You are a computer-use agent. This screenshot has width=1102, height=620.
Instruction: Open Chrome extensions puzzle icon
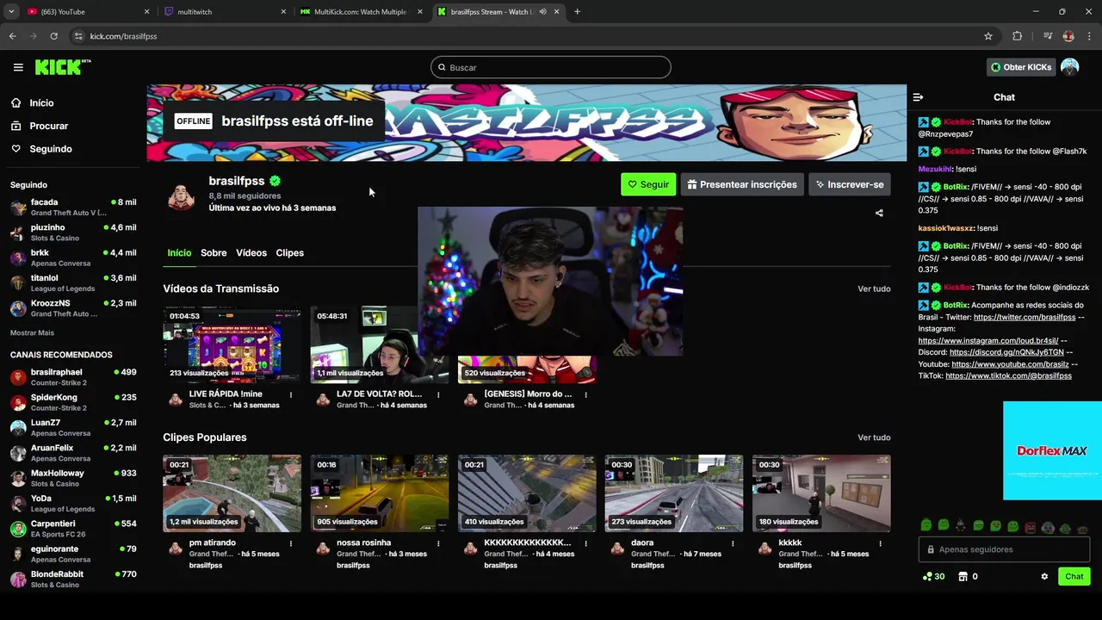[x=1017, y=36]
